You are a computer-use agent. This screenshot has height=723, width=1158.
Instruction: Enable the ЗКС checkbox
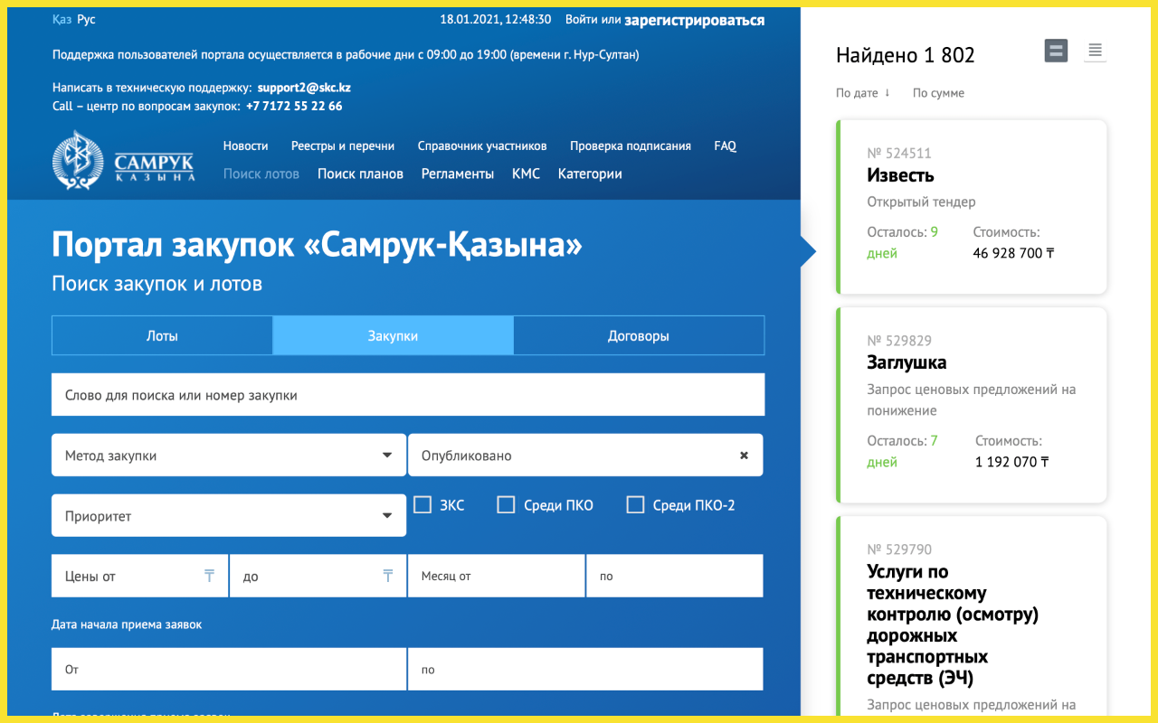(x=422, y=504)
